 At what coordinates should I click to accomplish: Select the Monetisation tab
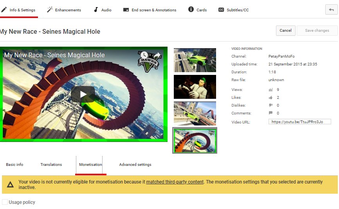pyautogui.click(x=90, y=165)
